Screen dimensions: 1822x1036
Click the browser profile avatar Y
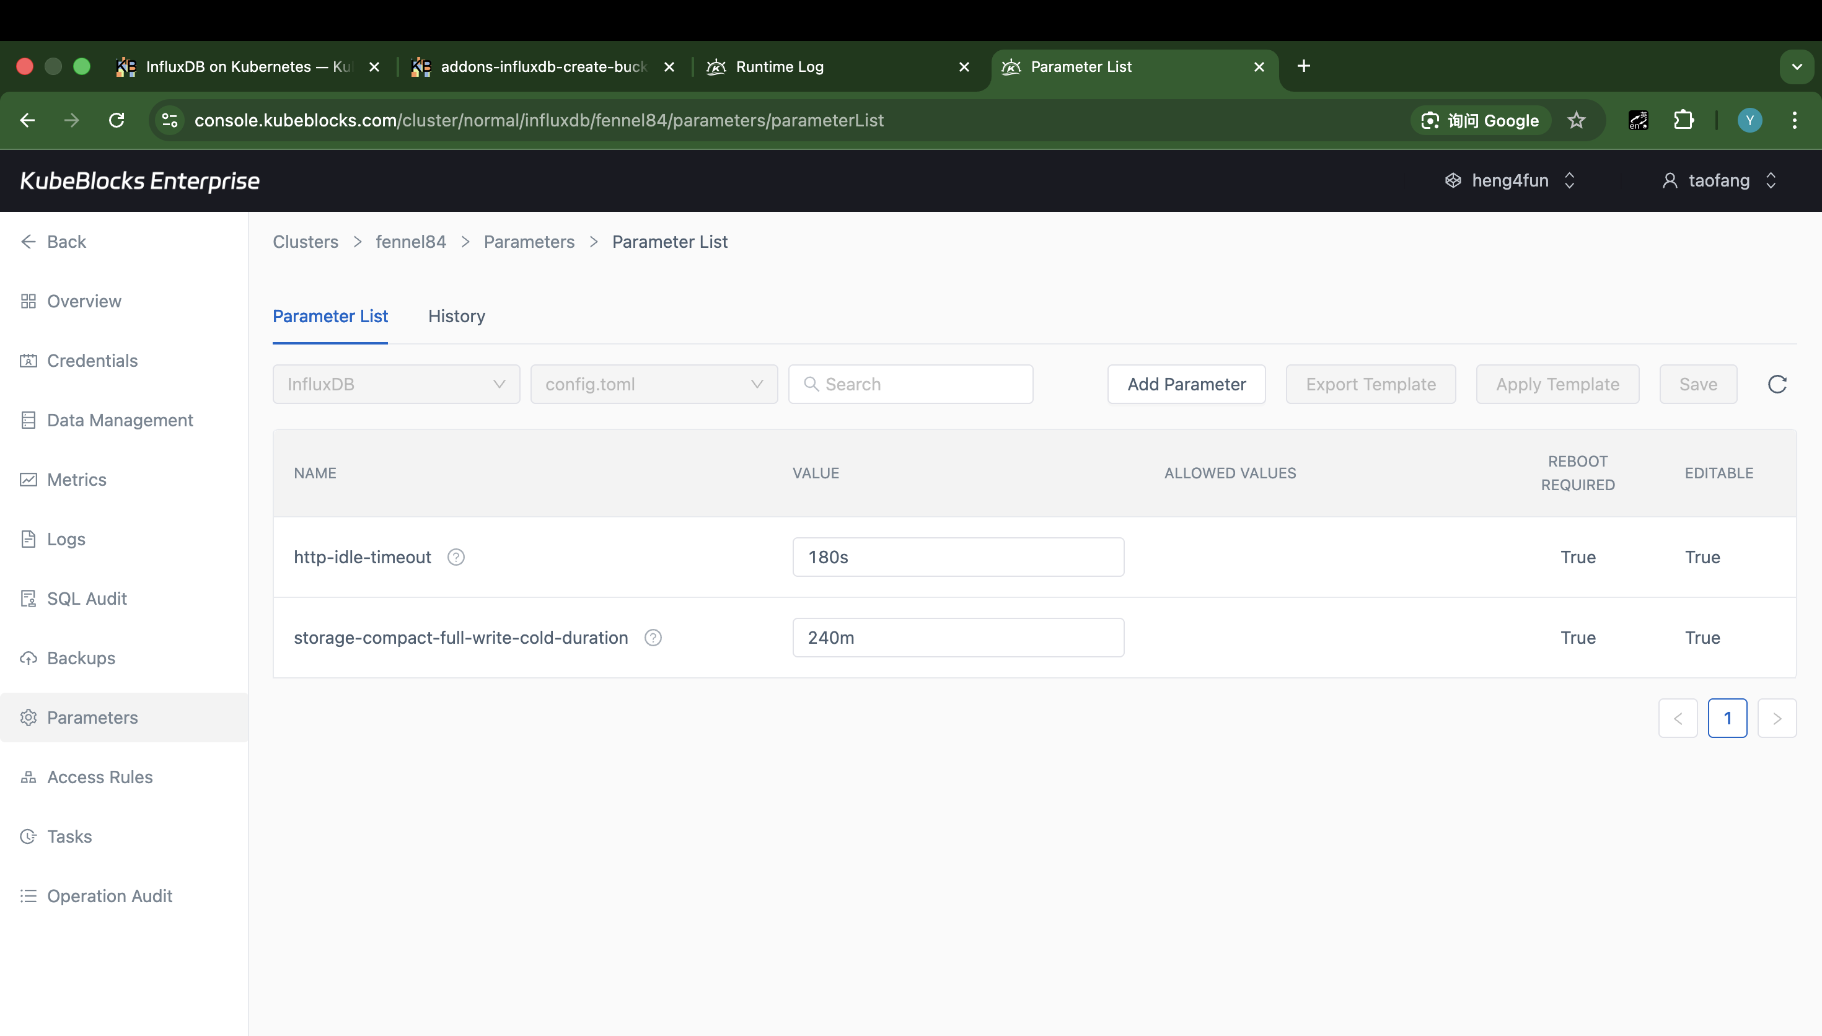(x=1749, y=120)
